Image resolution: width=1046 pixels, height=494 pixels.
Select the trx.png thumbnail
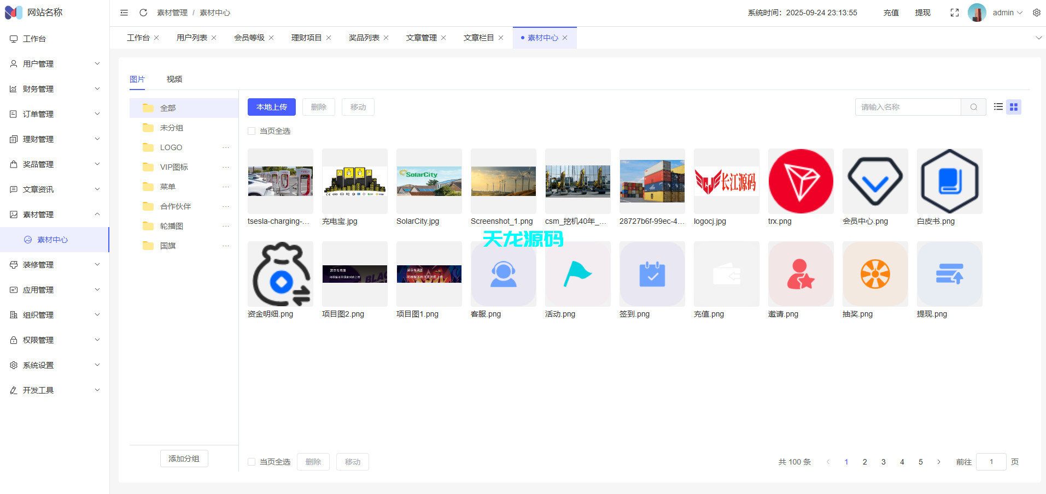(x=800, y=181)
